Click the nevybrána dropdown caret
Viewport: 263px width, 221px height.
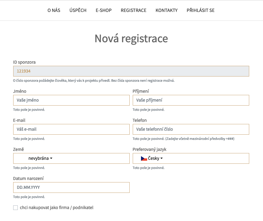(51, 159)
